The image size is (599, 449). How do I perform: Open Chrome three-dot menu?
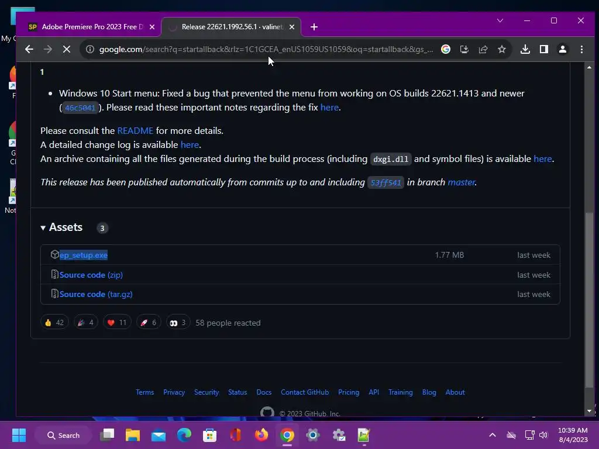coord(581,49)
